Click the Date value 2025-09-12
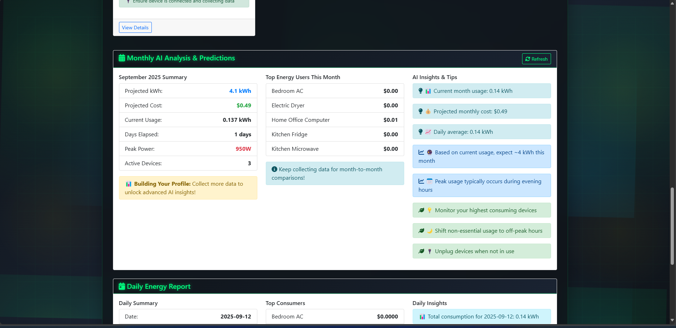Screen dimensions: 676x328 pyautogui.click(x=236, y=316)
